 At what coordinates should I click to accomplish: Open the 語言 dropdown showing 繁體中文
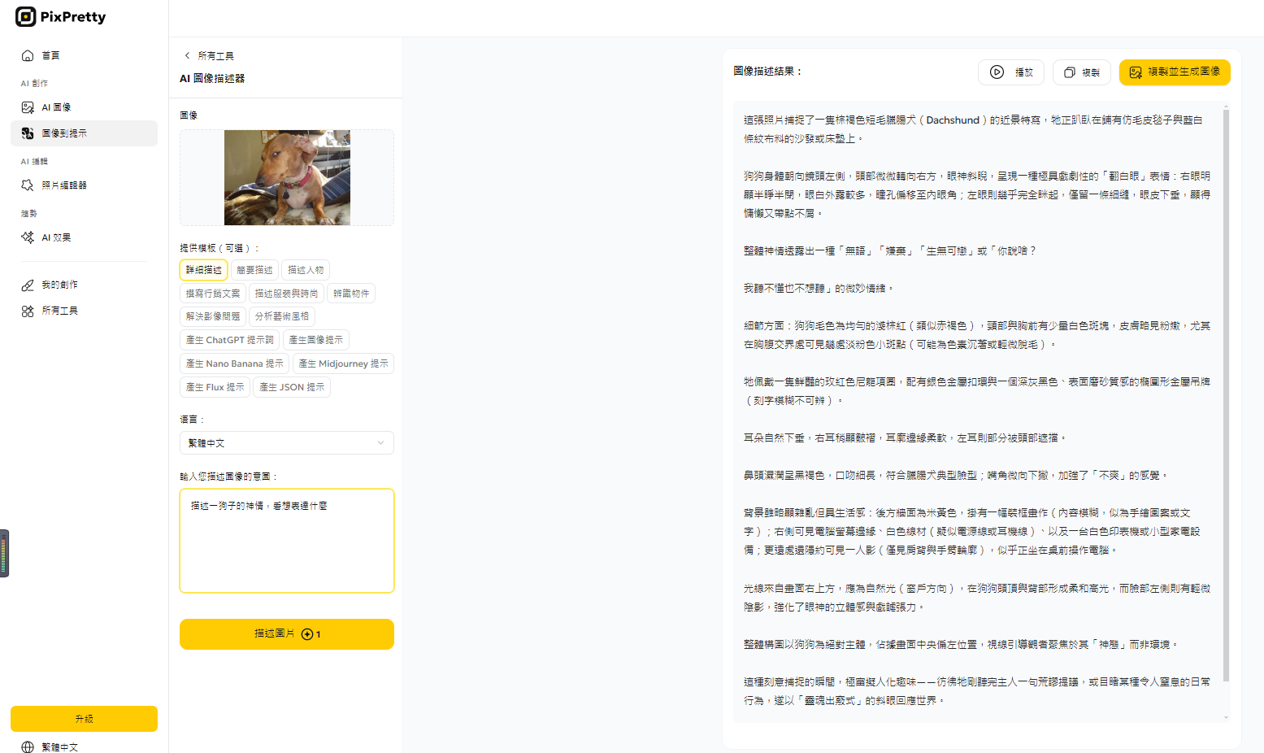[x=286, y=442]
